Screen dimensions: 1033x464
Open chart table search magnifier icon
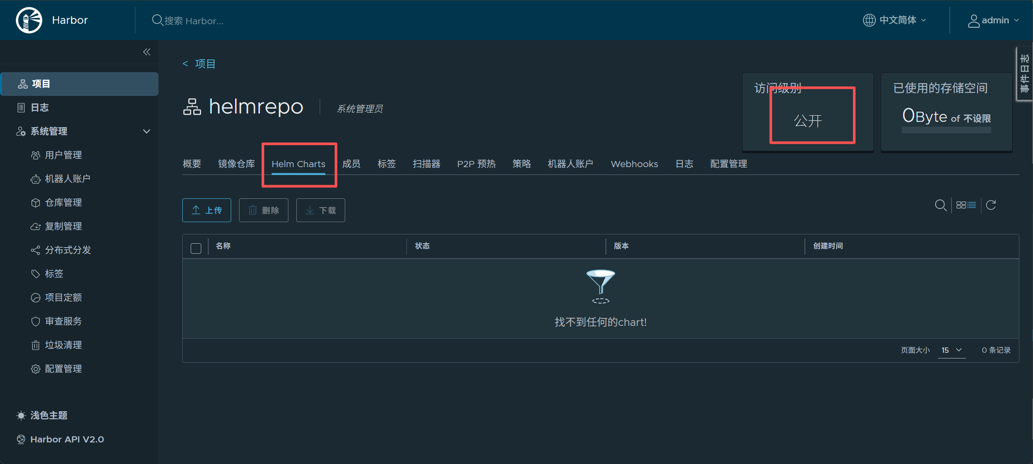[941, 205]
